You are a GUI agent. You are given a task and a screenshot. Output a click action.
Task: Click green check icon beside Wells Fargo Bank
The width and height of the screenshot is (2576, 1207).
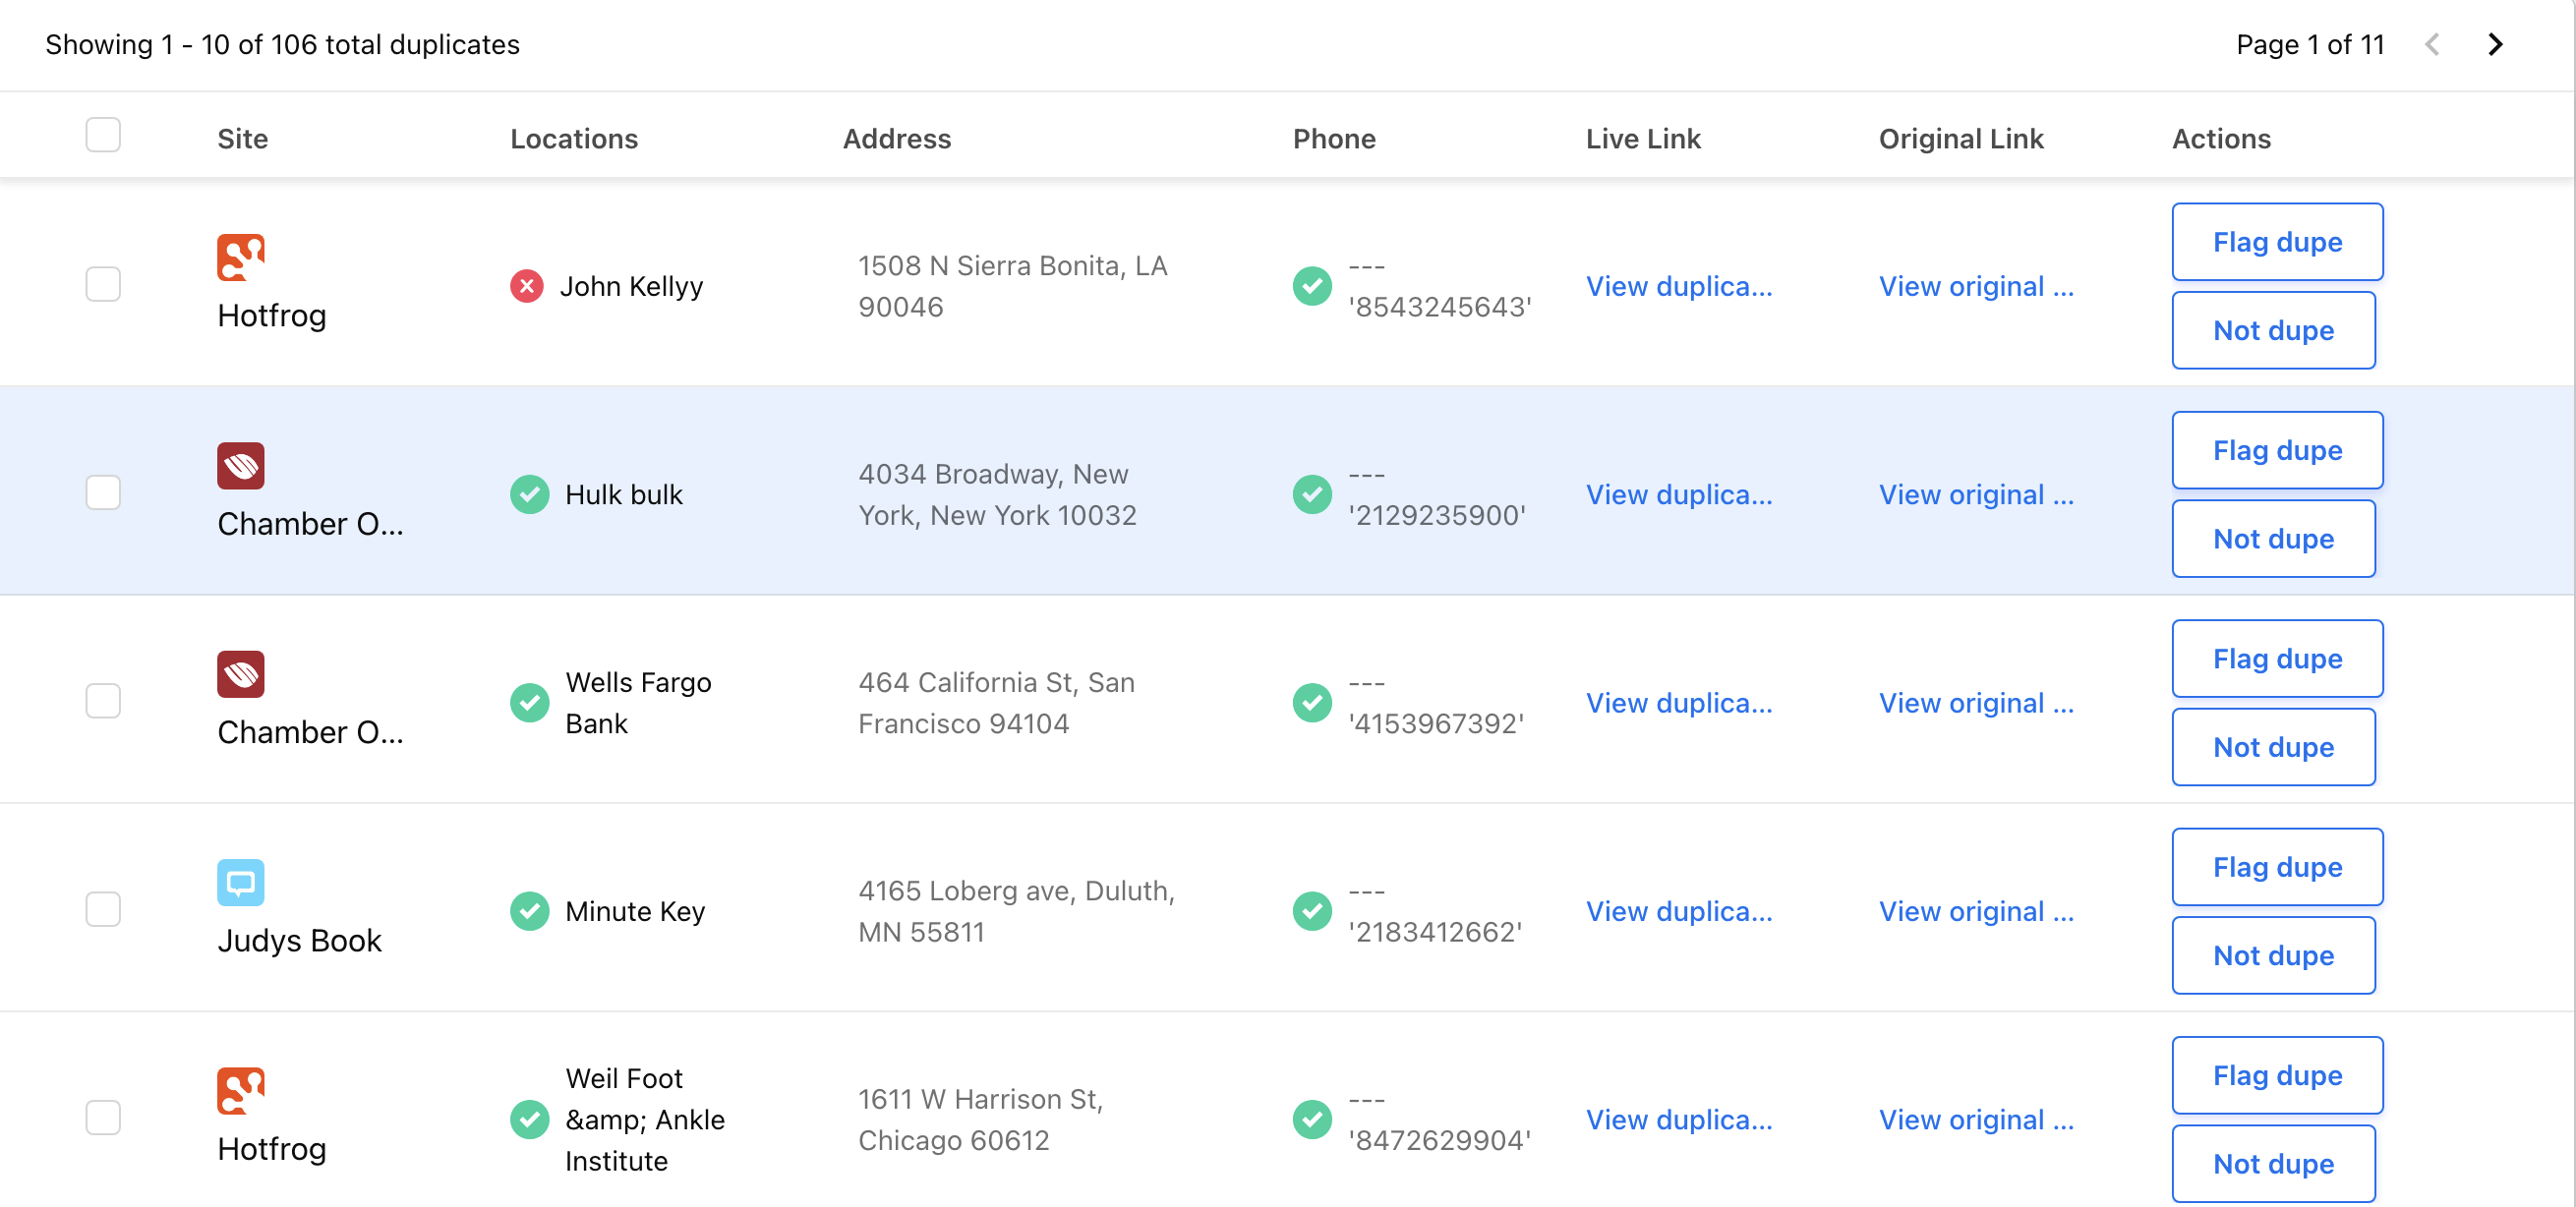coord(530,703)
